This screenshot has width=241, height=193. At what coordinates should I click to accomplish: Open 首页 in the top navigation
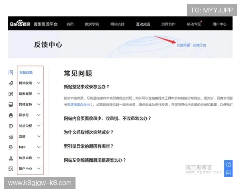tap(70, 24)
